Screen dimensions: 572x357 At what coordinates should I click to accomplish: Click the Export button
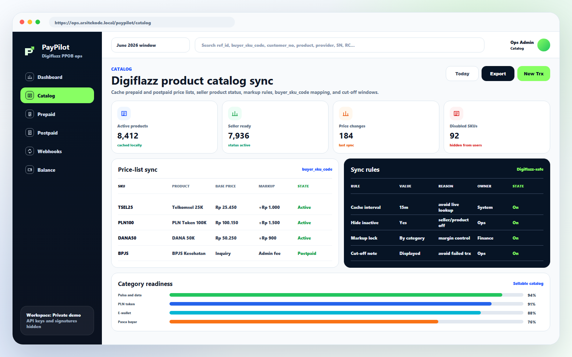point(498,74)
